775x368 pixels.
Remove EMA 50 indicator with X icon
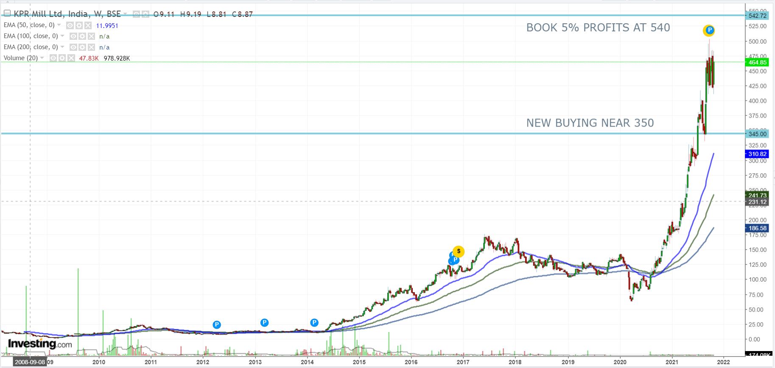pos(88,25)
